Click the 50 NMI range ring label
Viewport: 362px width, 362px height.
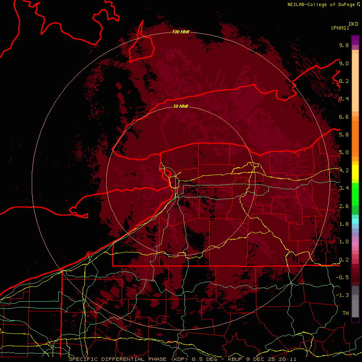click(x=181, y=106)
